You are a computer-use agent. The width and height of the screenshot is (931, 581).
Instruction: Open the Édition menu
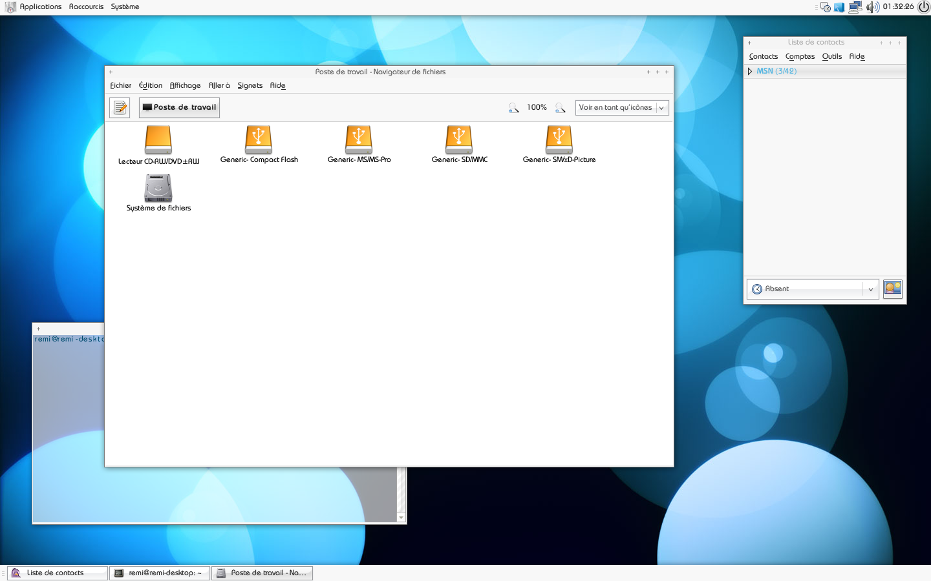click(x=151, y=85)
